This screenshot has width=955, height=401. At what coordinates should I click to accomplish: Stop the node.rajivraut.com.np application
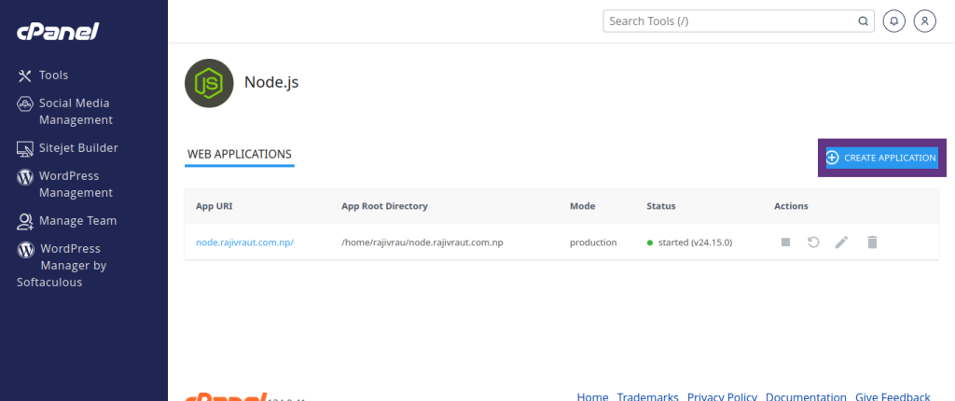785,242
